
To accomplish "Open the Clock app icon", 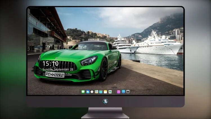I will click(92, 92).
